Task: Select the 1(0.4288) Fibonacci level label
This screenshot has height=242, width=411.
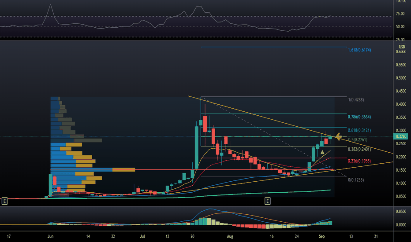Action: [356, 100]
